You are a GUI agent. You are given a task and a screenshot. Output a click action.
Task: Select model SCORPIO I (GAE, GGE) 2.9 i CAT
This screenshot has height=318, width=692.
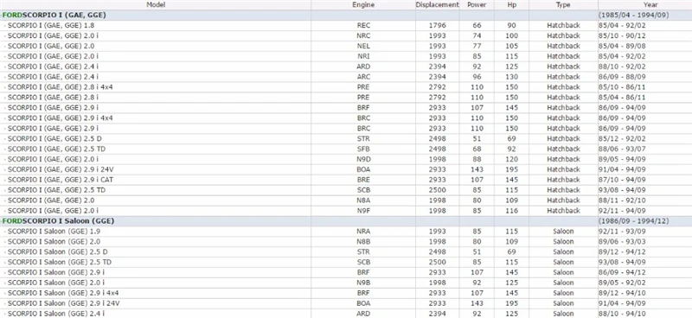tap(61, 180)
